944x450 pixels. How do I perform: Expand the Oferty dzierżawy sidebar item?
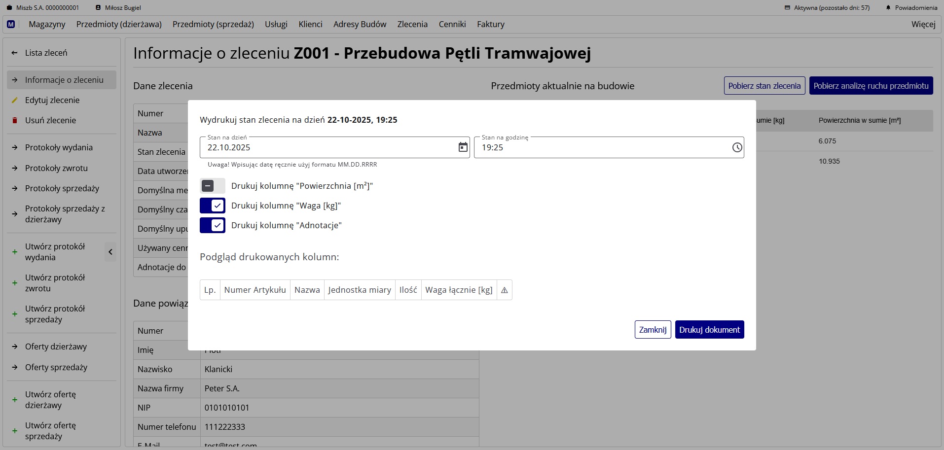pyautogui.click(x=56, y=346)
